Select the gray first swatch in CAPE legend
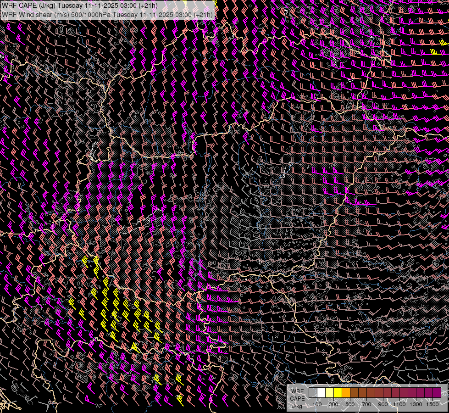The height and width of the screenshot is (413, 449). click(x=313, y=393)
